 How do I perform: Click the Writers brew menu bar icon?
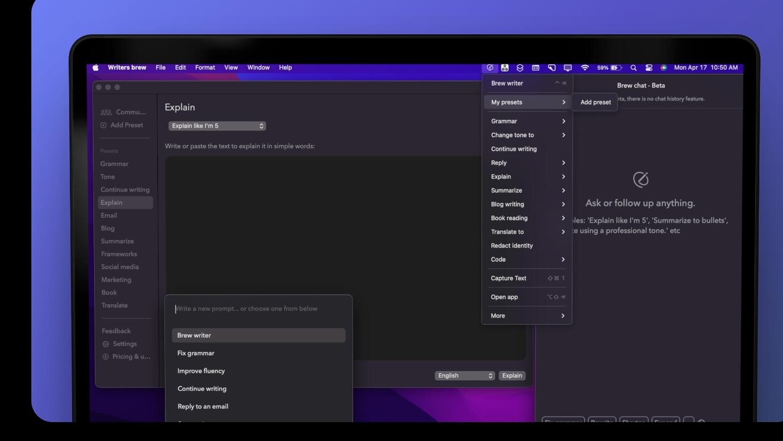click(x=490, y=67)
